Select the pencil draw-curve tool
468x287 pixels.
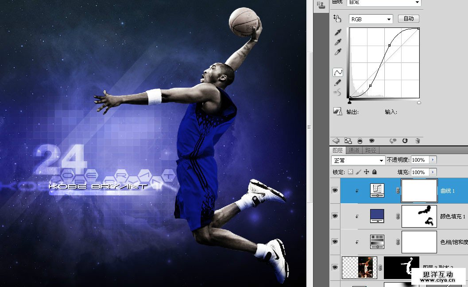coord(338,82)
